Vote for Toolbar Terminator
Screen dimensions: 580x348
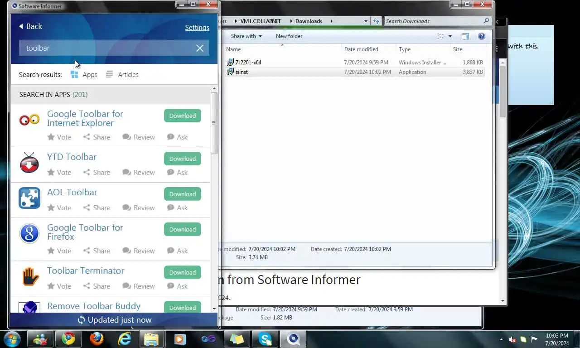(x=59, y=286)
